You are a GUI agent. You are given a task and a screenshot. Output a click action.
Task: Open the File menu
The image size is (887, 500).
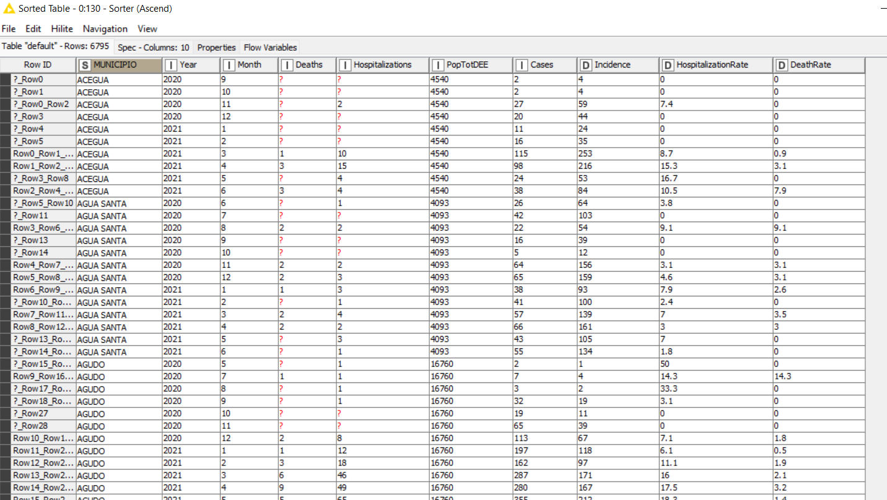(x=9, y=28)
